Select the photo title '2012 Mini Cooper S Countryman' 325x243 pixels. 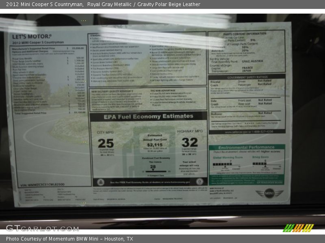(x=45, y=4)
